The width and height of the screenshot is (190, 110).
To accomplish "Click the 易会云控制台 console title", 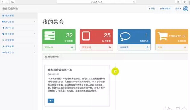I will tap(10, 8).
